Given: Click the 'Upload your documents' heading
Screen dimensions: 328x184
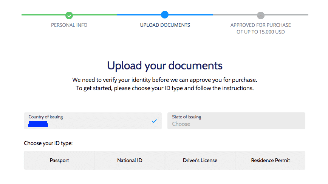Looking at the screenshot, I should [x=165, y=66].
